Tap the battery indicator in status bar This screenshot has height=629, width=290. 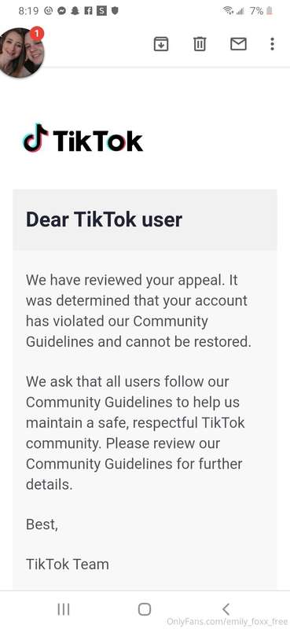tap(270, 11)
